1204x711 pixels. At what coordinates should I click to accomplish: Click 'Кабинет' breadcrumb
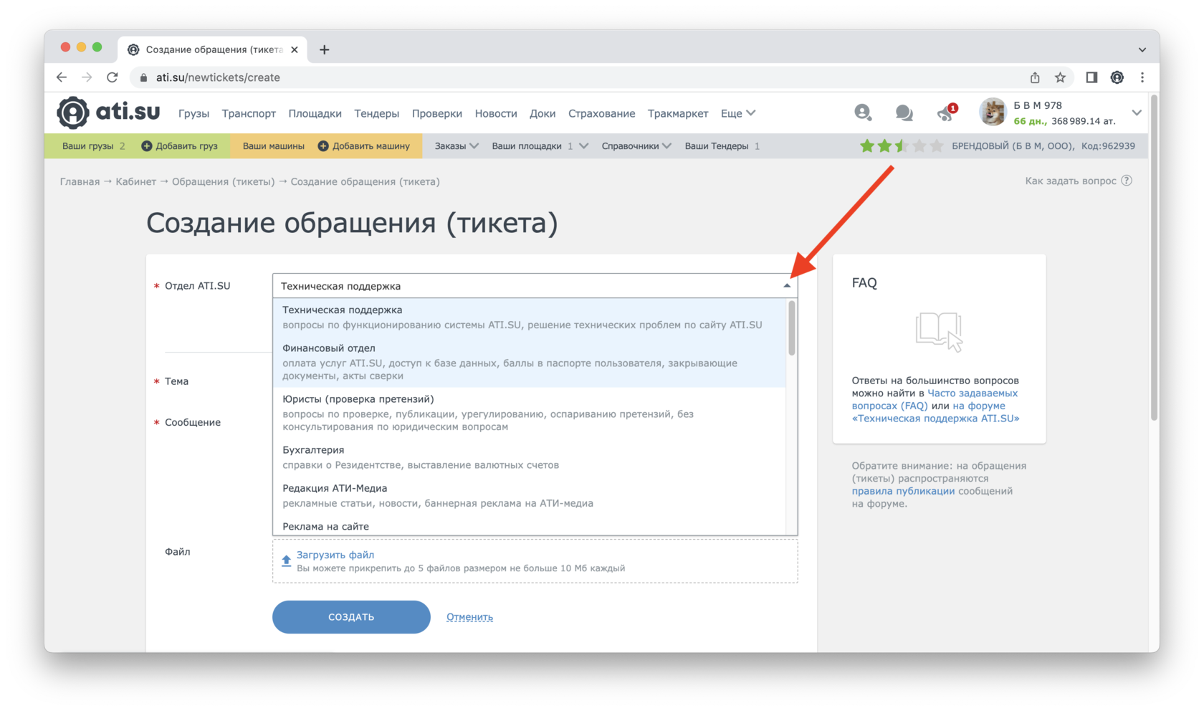click(135, 181)
